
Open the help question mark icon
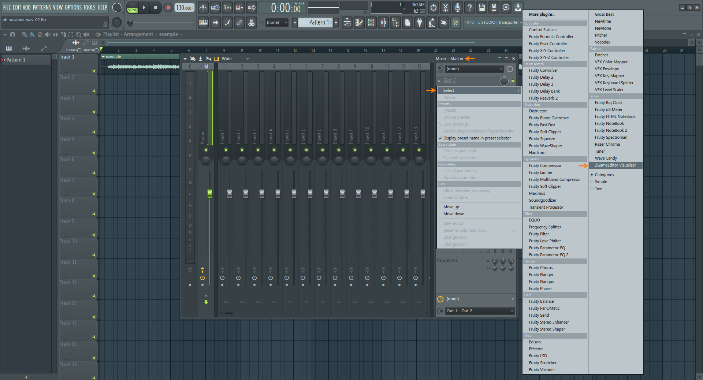click(469, 7)
